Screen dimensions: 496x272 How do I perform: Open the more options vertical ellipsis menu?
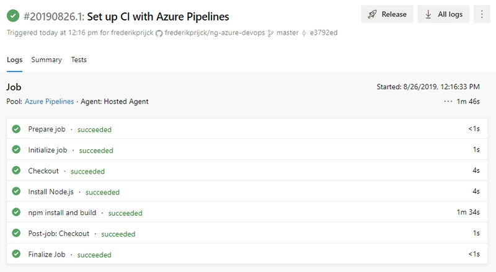click(x=482, y=14)
